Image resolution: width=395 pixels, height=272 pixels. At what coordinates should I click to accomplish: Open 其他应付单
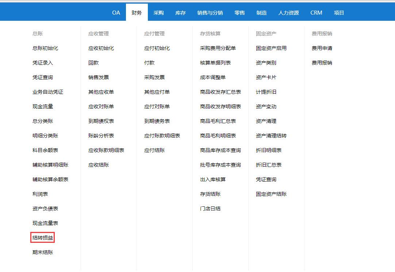tap(157, 92)
